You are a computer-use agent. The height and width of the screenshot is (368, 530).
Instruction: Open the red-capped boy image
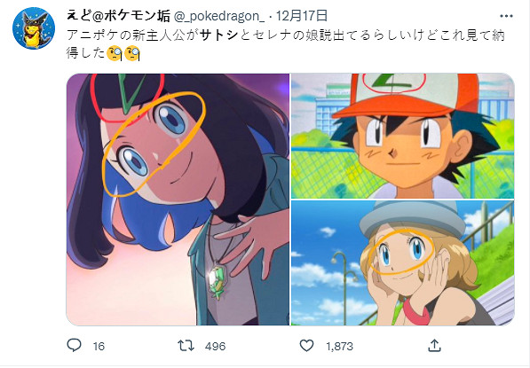coord(402,136)
